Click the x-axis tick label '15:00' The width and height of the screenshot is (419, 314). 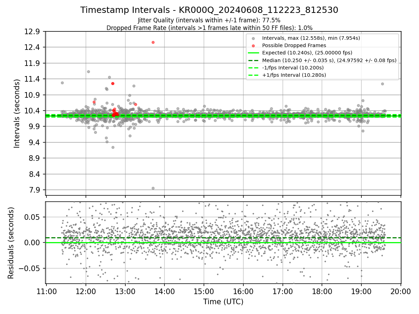click(x=204, y=292)
